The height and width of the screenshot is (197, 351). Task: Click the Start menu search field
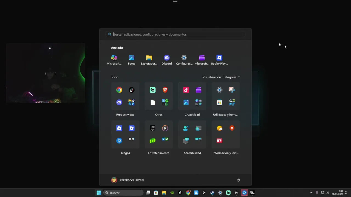click(175, 34)
